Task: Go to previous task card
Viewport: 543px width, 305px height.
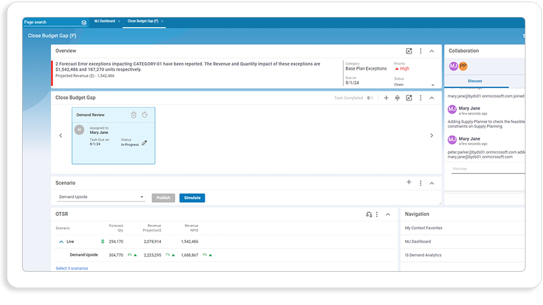Action: point(61,136)
